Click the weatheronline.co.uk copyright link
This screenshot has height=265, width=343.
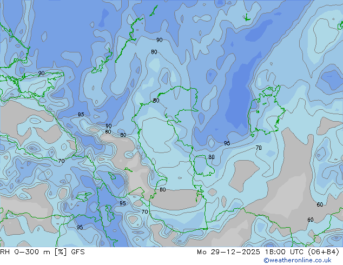[x=297, y=260]
